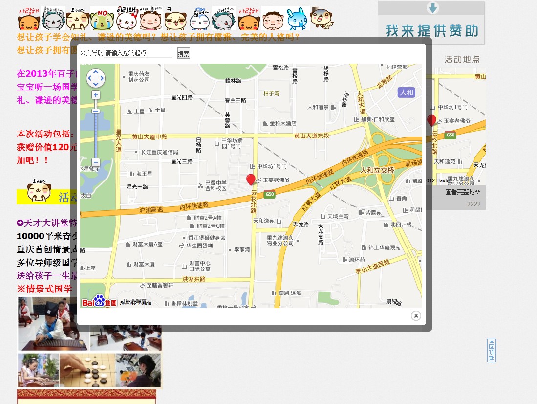Click the 天和逸苑 label in the popup map

[264, 221]
